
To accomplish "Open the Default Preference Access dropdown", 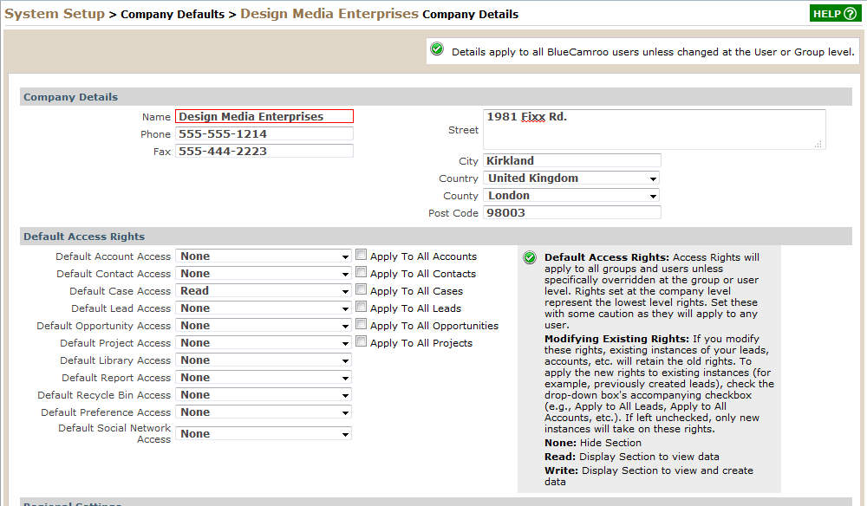I will point(264,412).
